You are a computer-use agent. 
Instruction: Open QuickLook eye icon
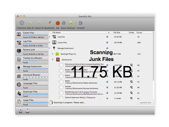point(71,23)
